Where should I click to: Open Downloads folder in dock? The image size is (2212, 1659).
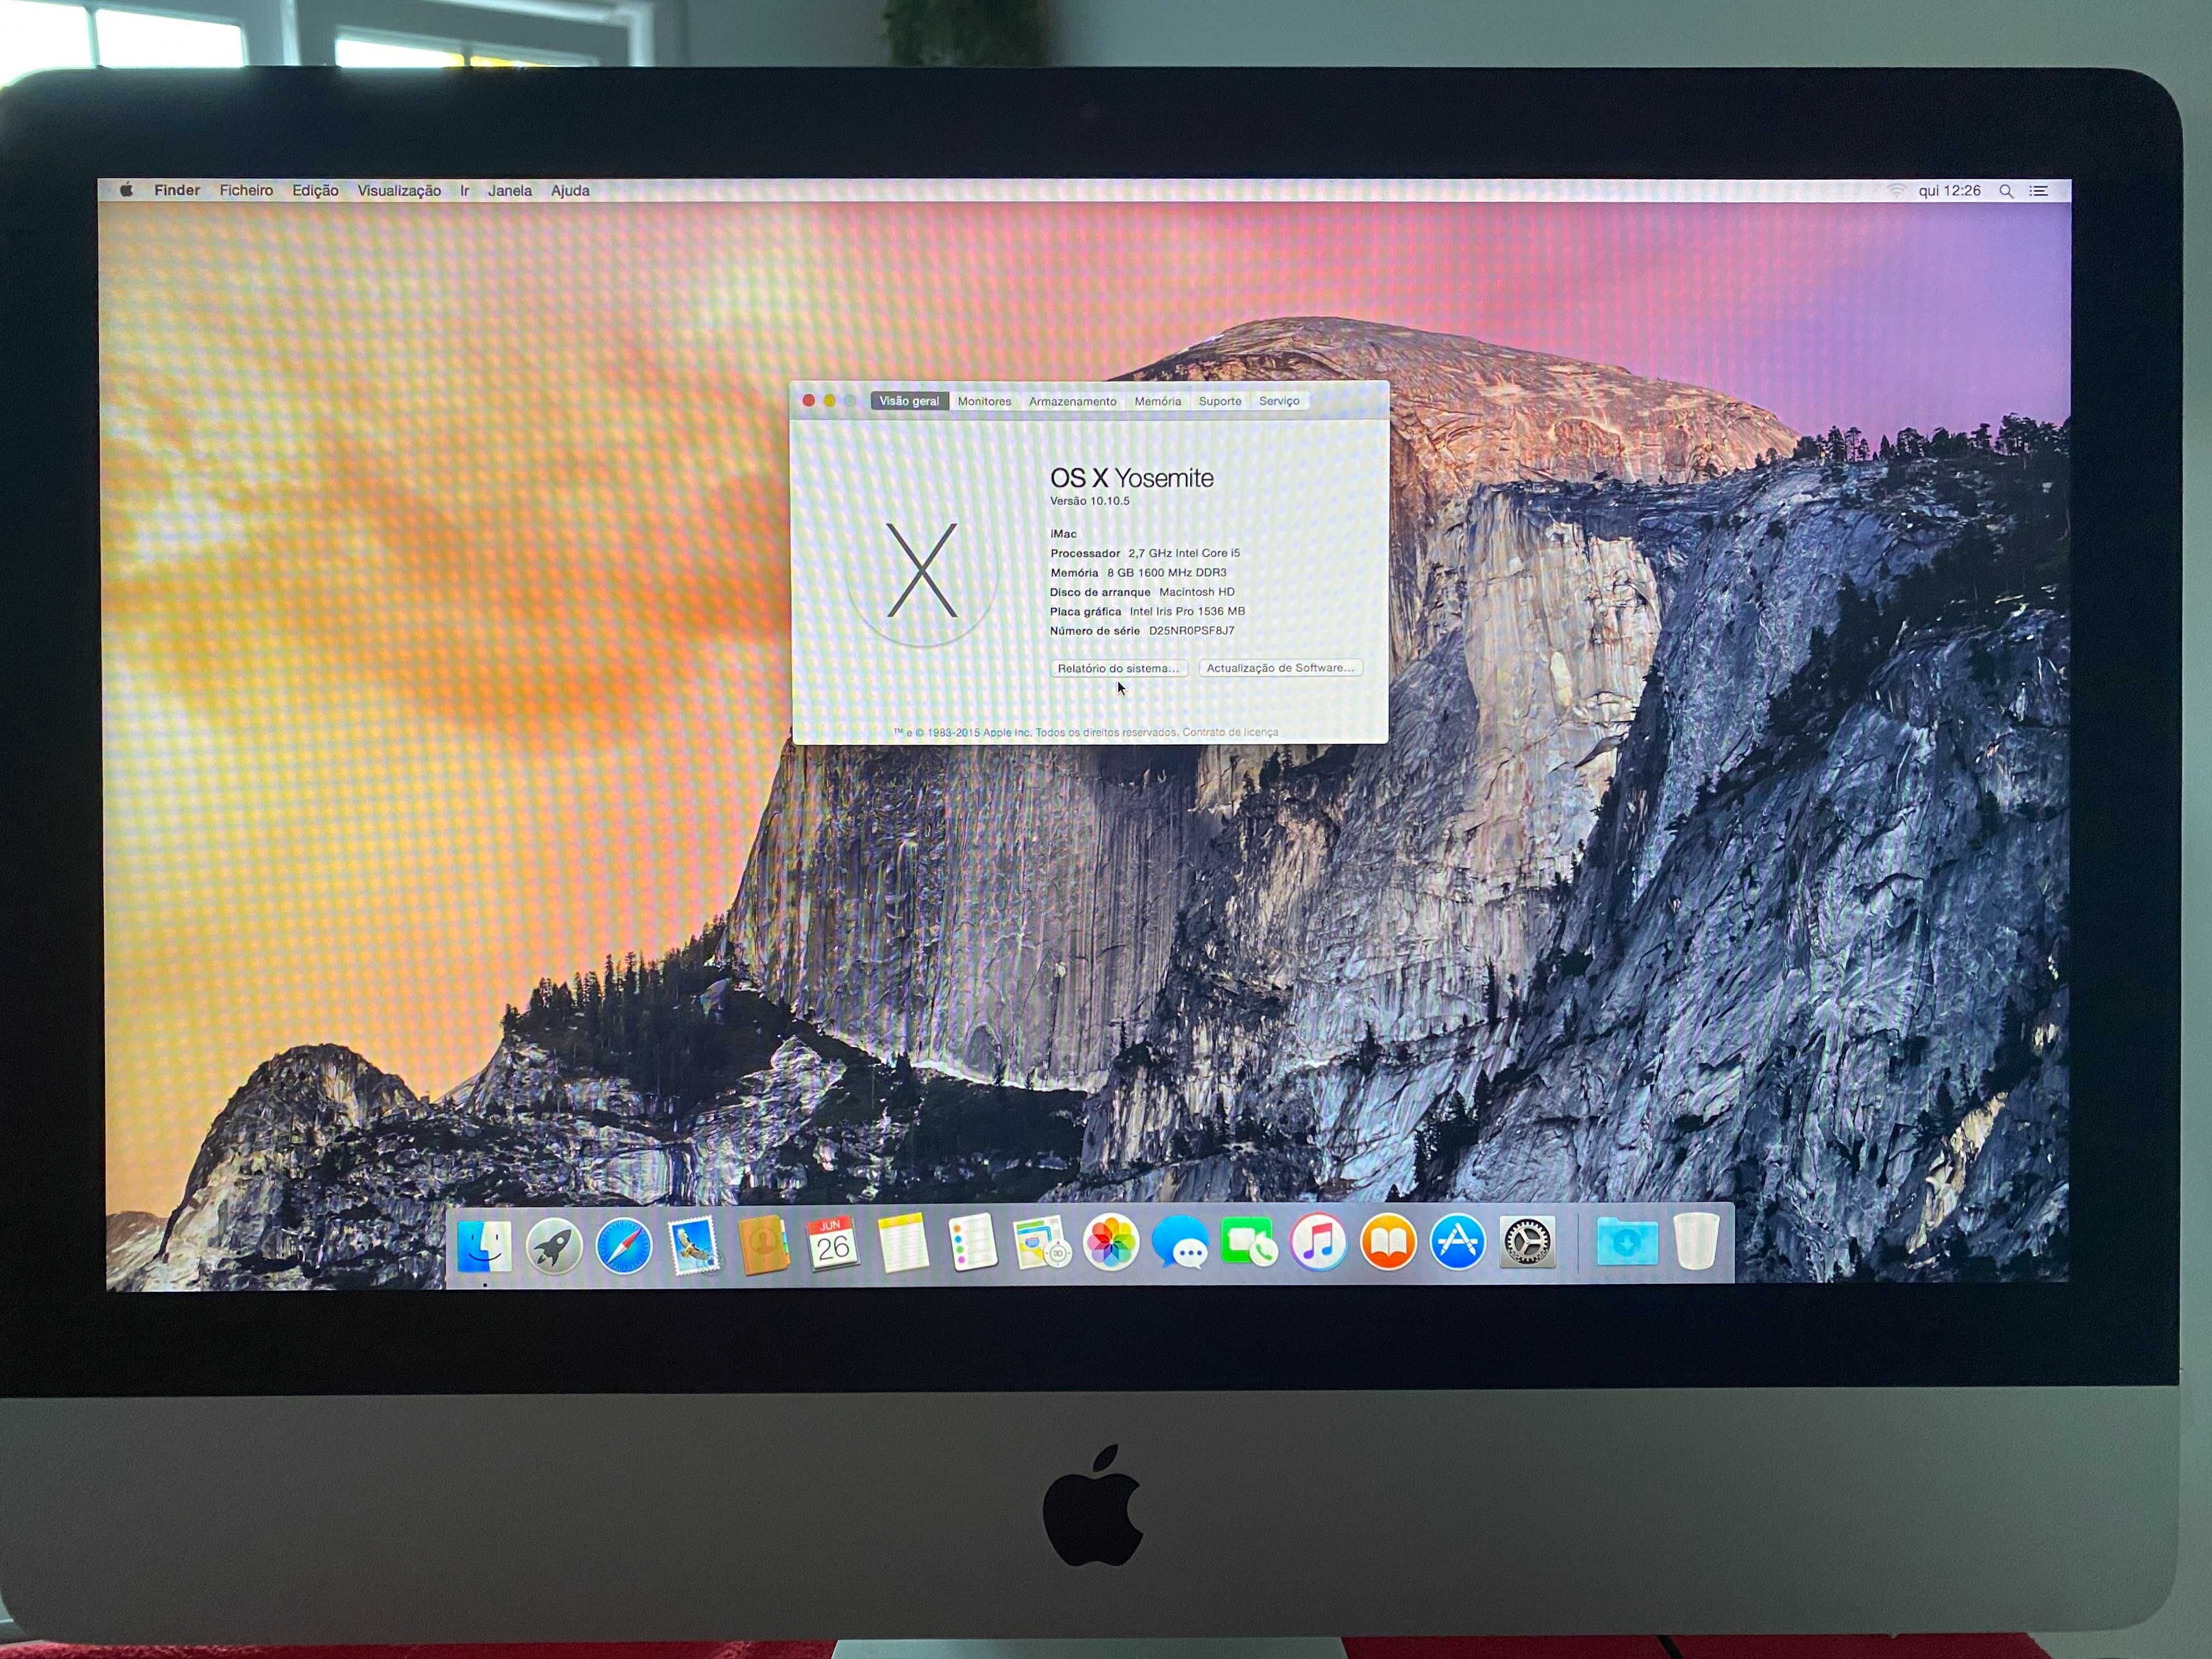(x=1627, y=1242)
